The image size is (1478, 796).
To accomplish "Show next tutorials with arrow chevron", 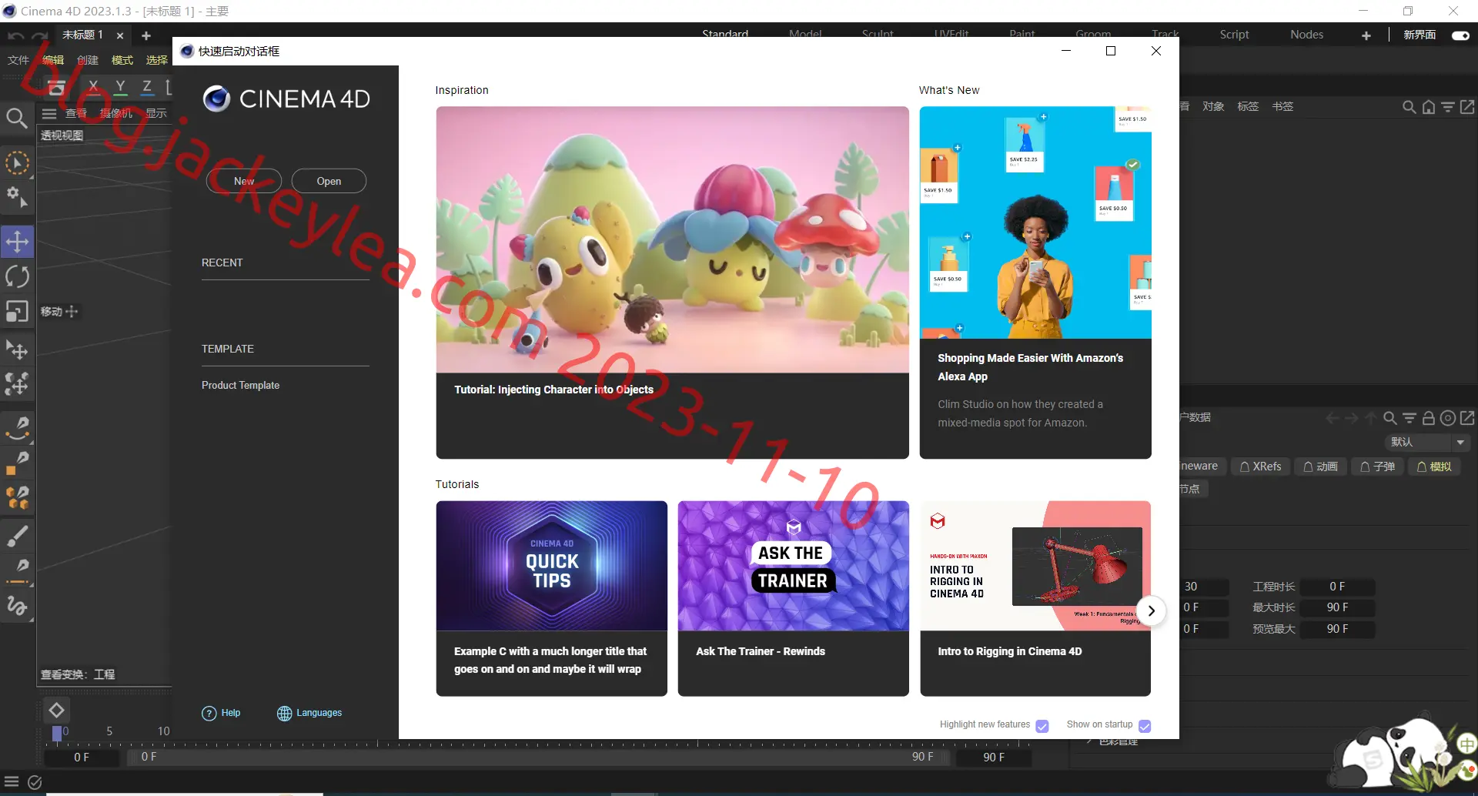I will [x=1151, y=611].
